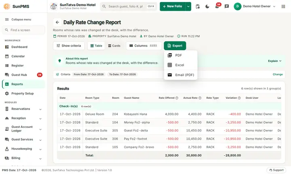Click the Money Fo2-alpha guest name
Viewport: 291px width, 174px height.
coord(137,122)
